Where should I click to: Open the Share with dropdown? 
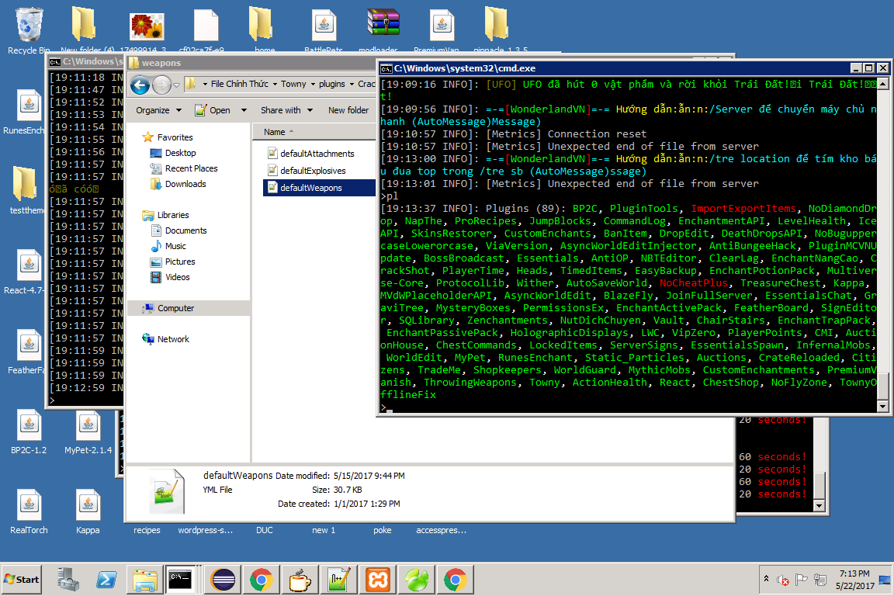coord(286,110)
